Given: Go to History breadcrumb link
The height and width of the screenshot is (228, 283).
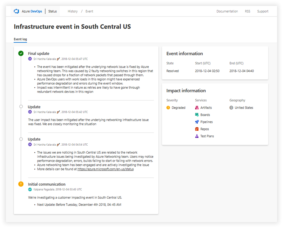Looking at the screenshot, I should [72, 11].
